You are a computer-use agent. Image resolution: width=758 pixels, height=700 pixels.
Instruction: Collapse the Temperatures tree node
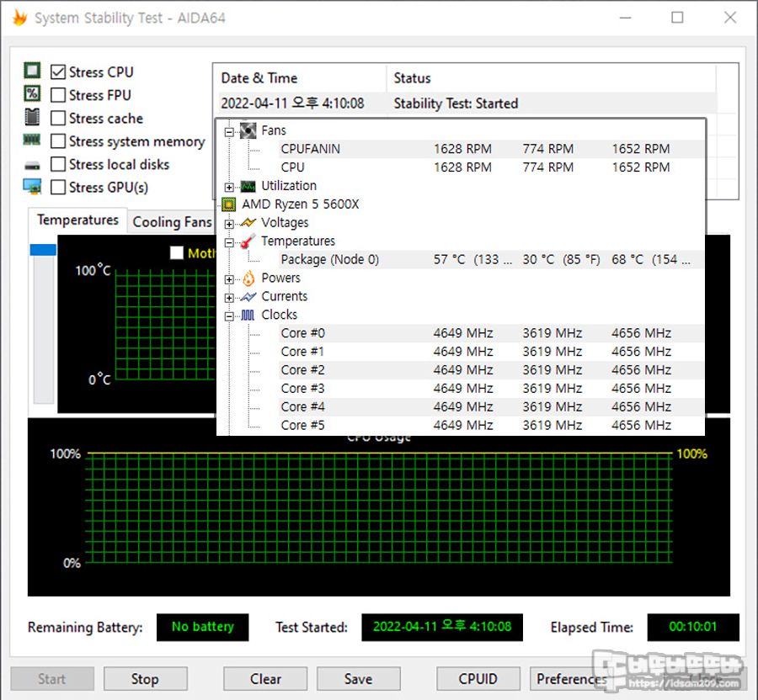tap(229, 242)
